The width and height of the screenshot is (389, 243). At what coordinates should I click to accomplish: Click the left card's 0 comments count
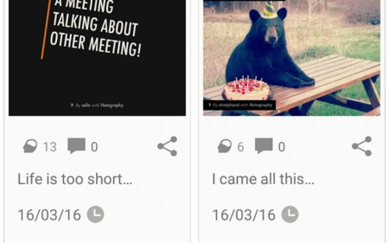[94, 147]
